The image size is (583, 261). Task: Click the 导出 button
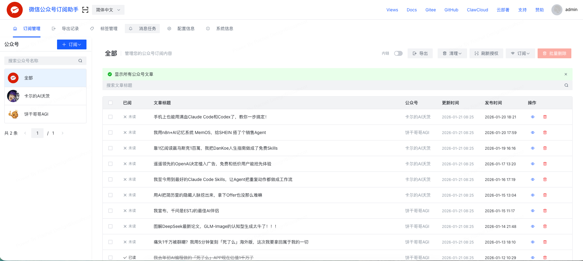pos(420,53)
